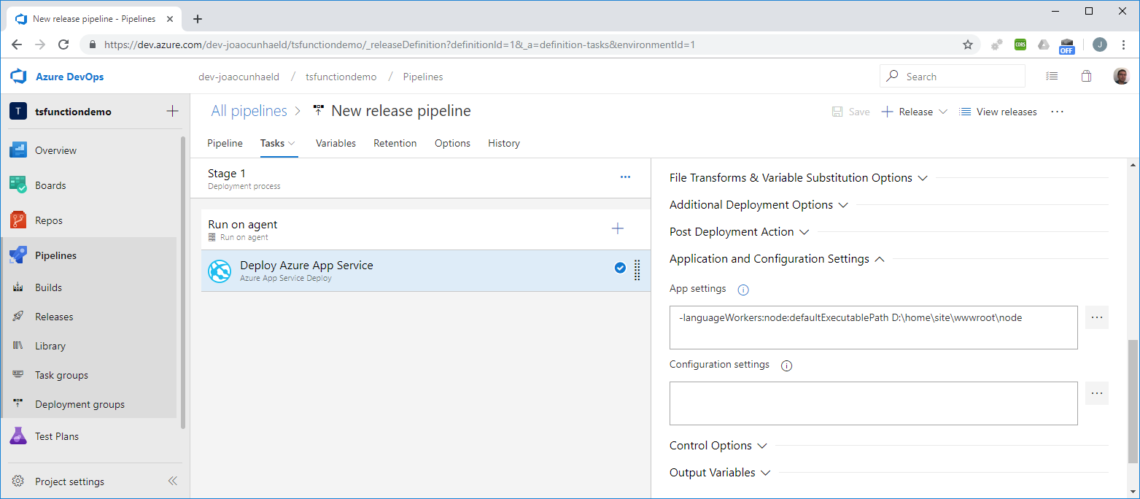
Task: Open App settings editor ellipsis button
Action: point(1096,317)
